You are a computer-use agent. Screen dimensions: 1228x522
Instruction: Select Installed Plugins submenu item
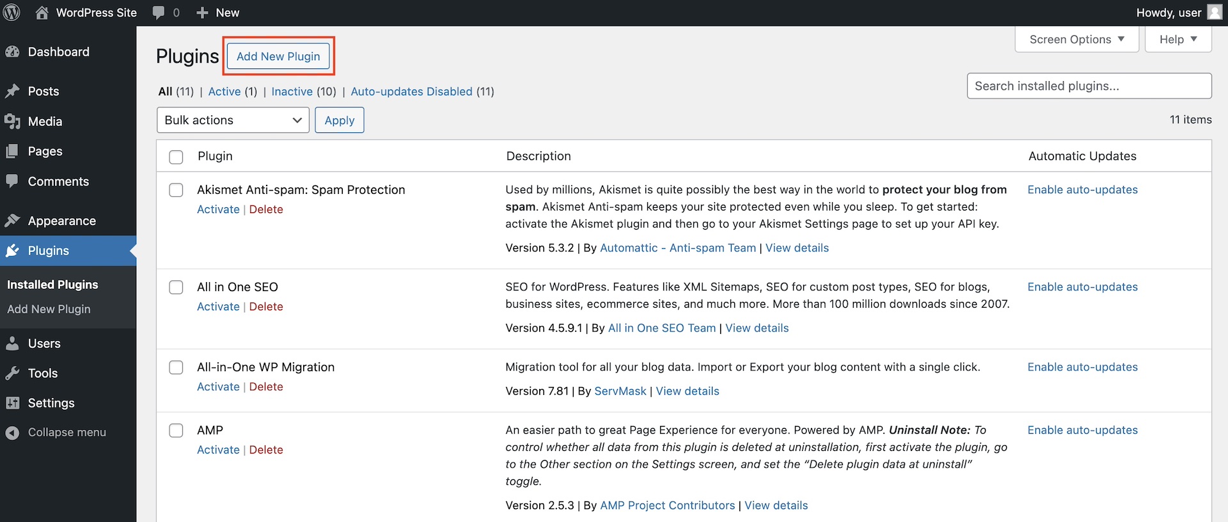(52, 285)
